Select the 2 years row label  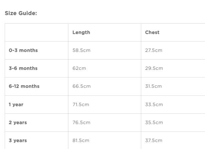pos(18,122)
